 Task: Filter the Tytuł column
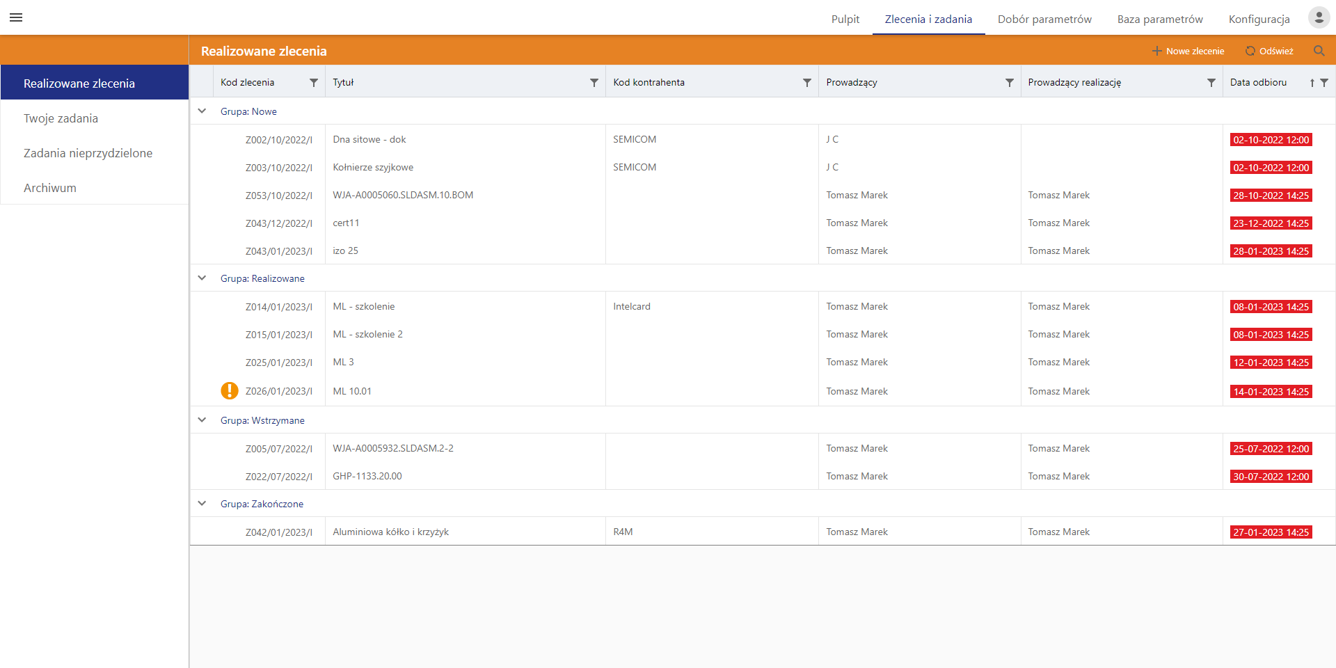tap(594, 83)
